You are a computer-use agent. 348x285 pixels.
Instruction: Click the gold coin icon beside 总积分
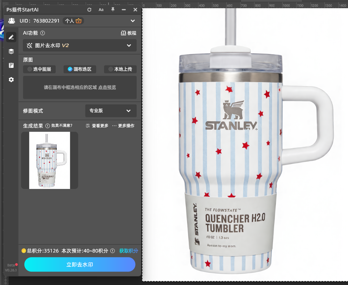24,251
